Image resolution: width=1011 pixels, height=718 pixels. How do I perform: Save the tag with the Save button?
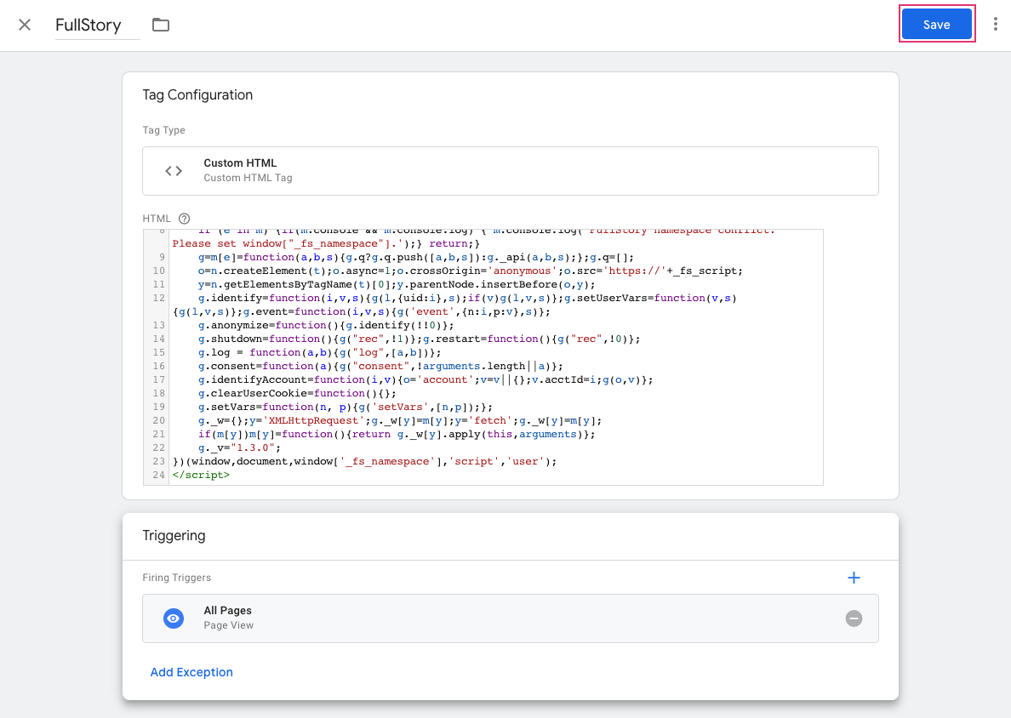(936, 25)
